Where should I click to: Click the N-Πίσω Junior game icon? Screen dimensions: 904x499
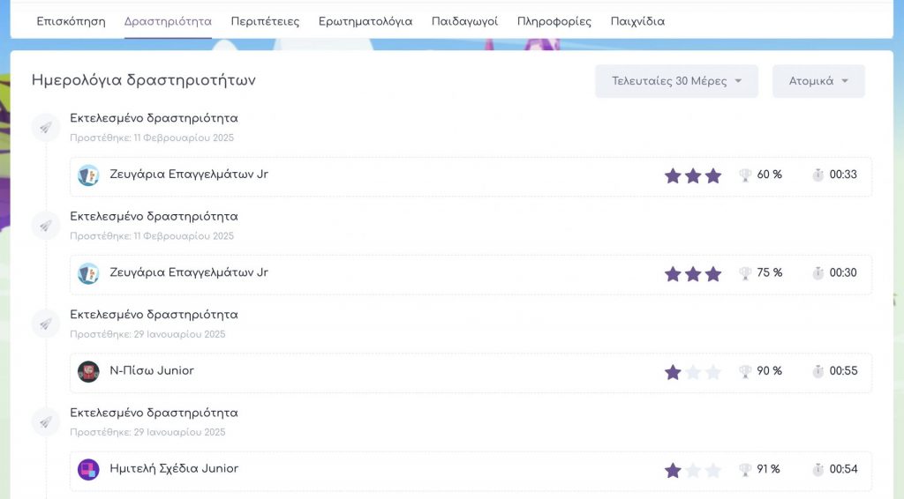coord(88,371)
